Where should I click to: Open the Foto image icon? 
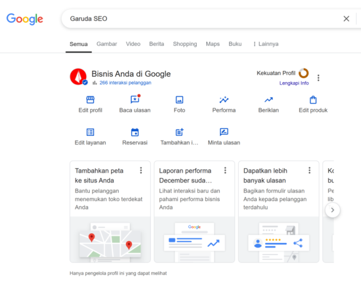180,100
